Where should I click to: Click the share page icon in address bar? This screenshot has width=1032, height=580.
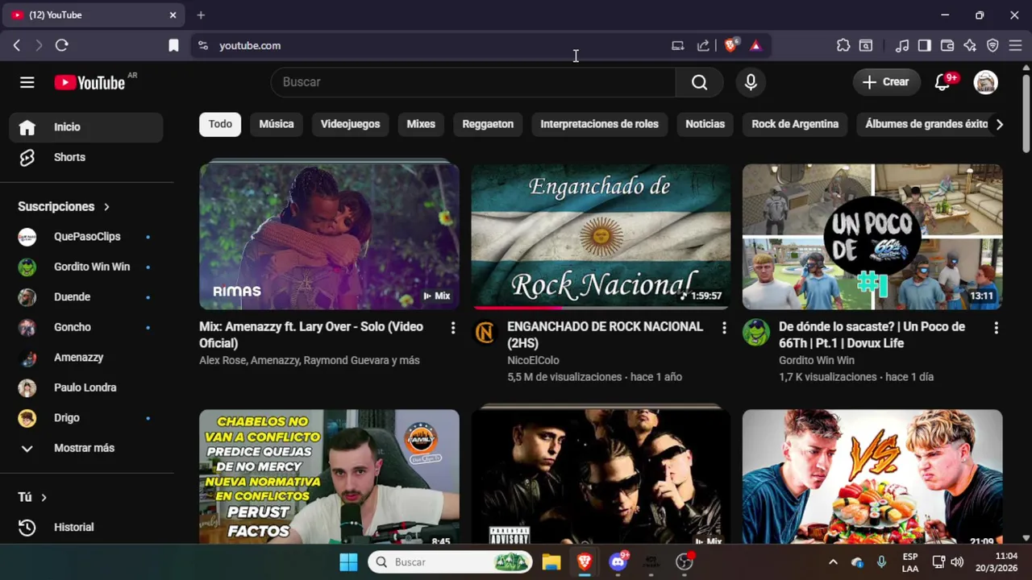pyautogui.click(x=703, y=46)
